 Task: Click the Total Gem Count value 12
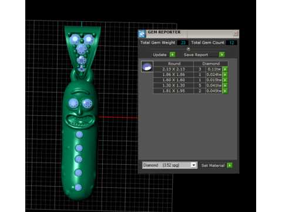(231, 43)
